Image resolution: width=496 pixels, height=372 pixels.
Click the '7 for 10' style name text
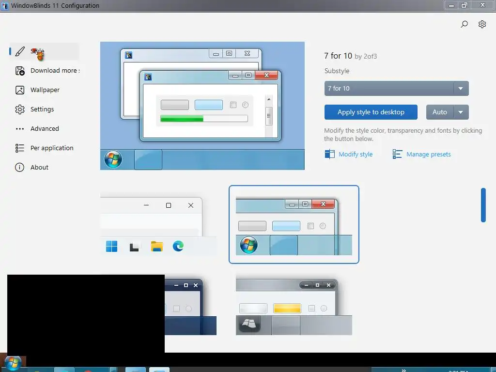[338, 56]
